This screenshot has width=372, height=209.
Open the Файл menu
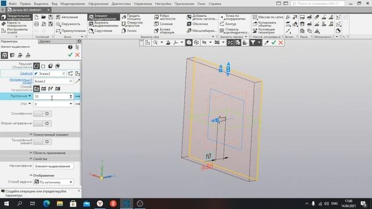pyautogui.click(x=13, y=4)
